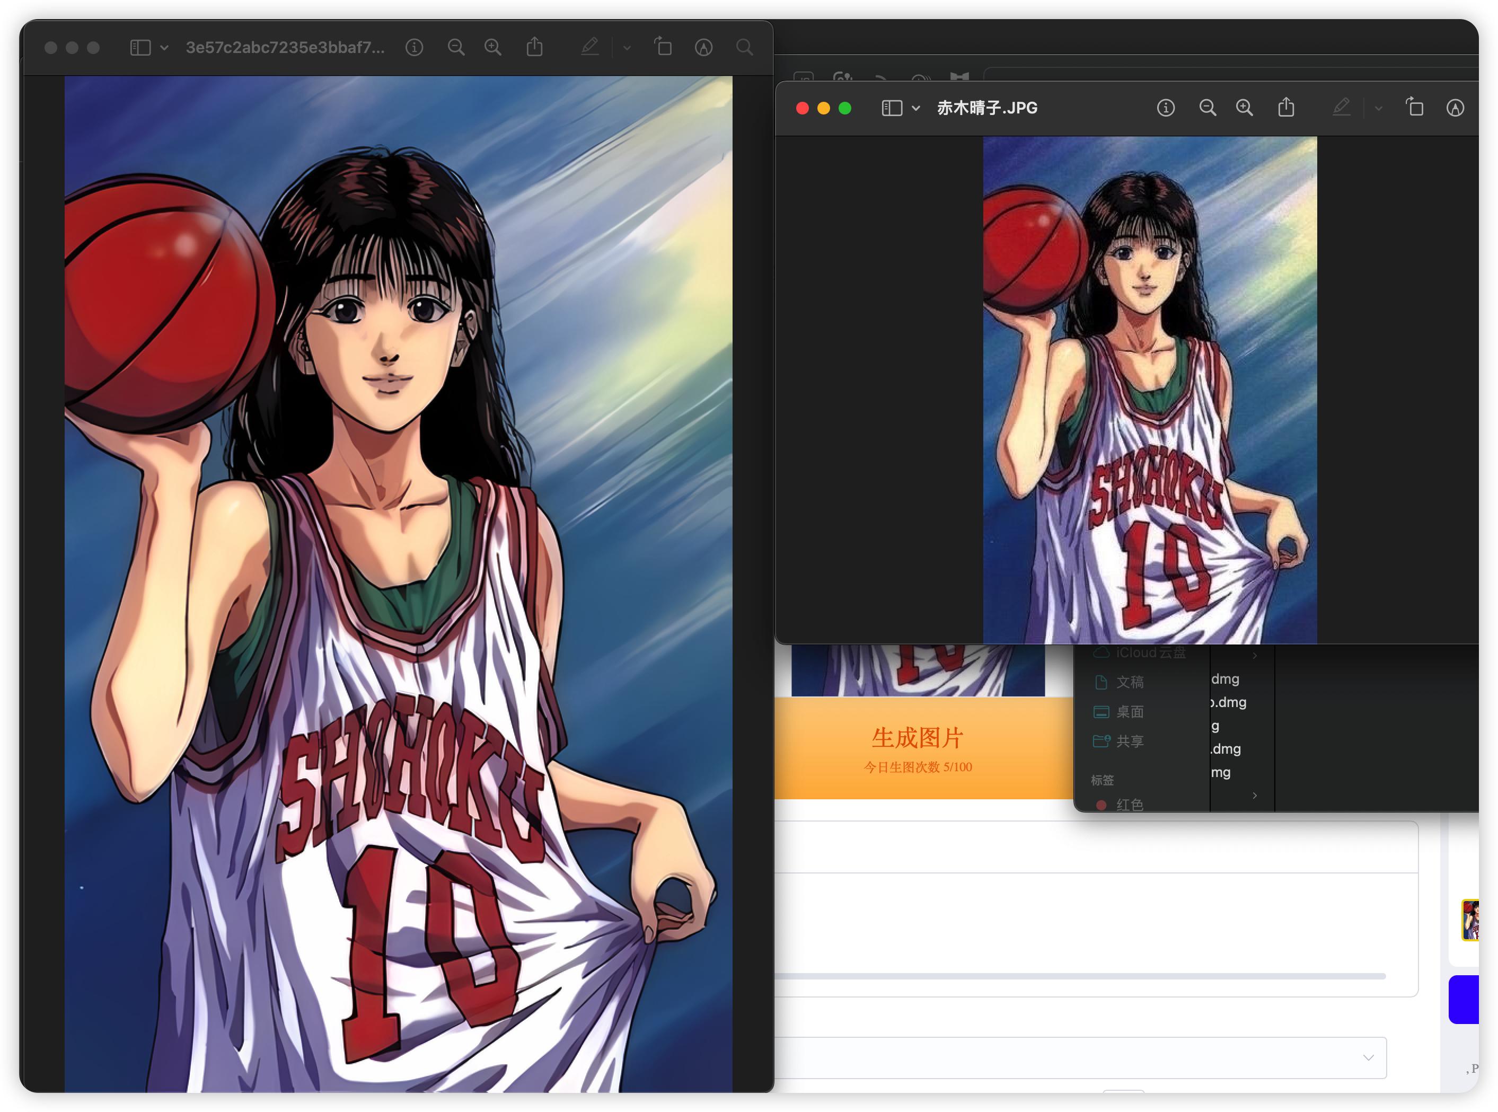This screenshot has height=1112, width=1498.
Task: Click the image in 赤木晴子.JPG window
Action: point(1150,391)
